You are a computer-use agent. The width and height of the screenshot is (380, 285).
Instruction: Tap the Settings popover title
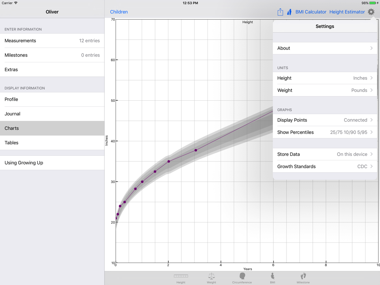[325, 27]
